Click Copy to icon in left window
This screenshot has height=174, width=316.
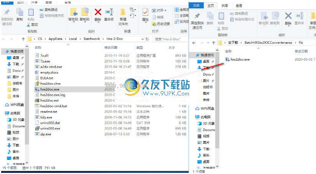85,13
